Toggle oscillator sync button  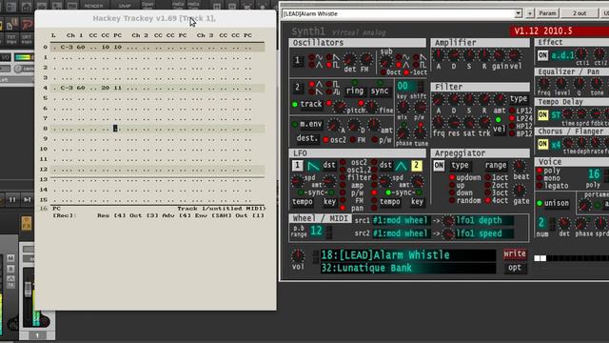click(x=380, y=91)
